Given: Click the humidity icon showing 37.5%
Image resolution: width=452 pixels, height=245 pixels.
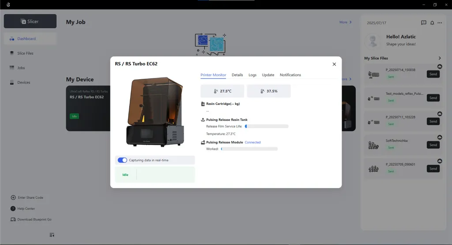Looking at the screenshot, I should click(x=262, y=91).
